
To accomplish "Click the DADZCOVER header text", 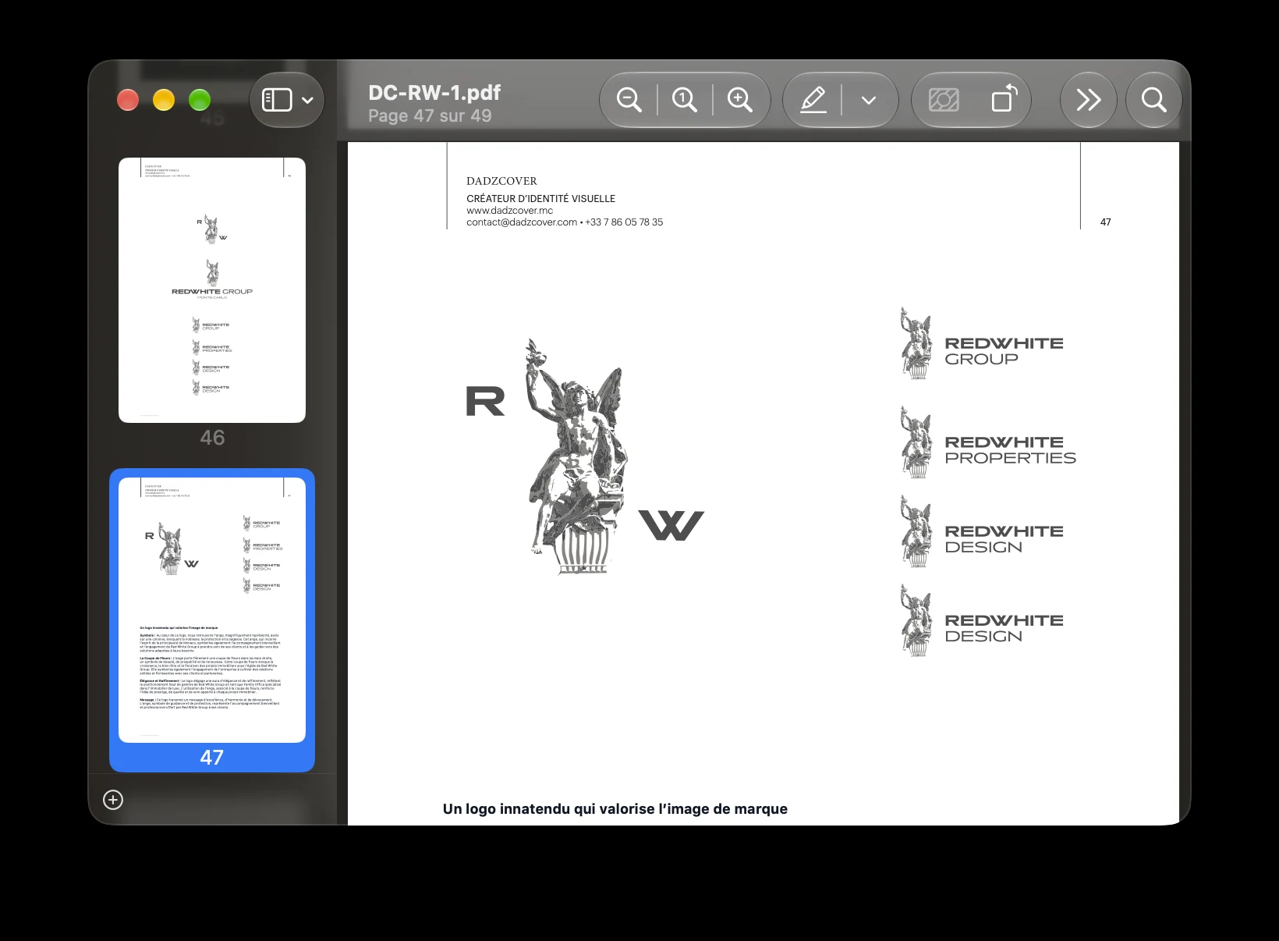I will [x=501, y=181].
